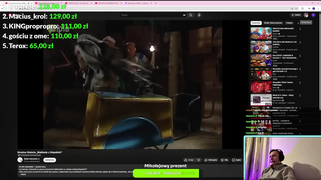This screenshot has width=321, height=180.
Task: Like the video with thumbs-up 1,3 tys.
Action: pyautogui.click(x=189, y=160)
